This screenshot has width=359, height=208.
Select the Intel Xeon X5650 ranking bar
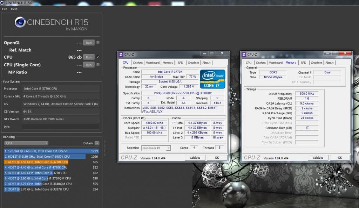[52, 151]
